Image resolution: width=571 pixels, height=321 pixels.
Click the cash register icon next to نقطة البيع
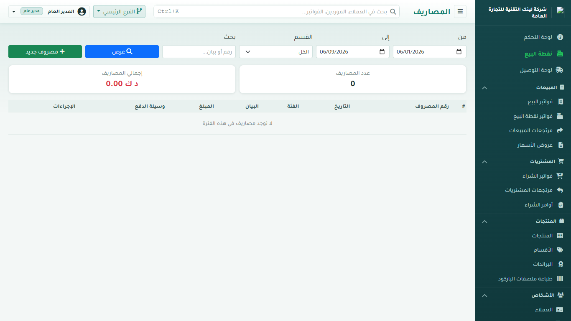(x=560, y=54)
